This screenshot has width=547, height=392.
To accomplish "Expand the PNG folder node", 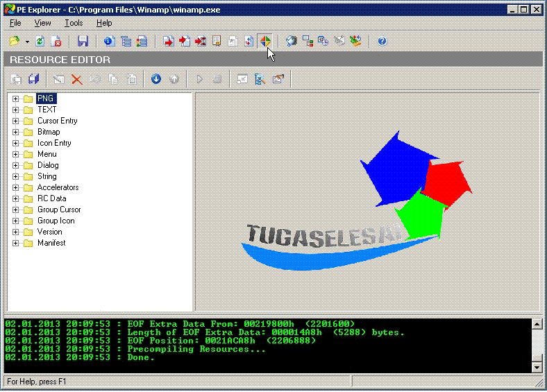I will tap(15, 99).
